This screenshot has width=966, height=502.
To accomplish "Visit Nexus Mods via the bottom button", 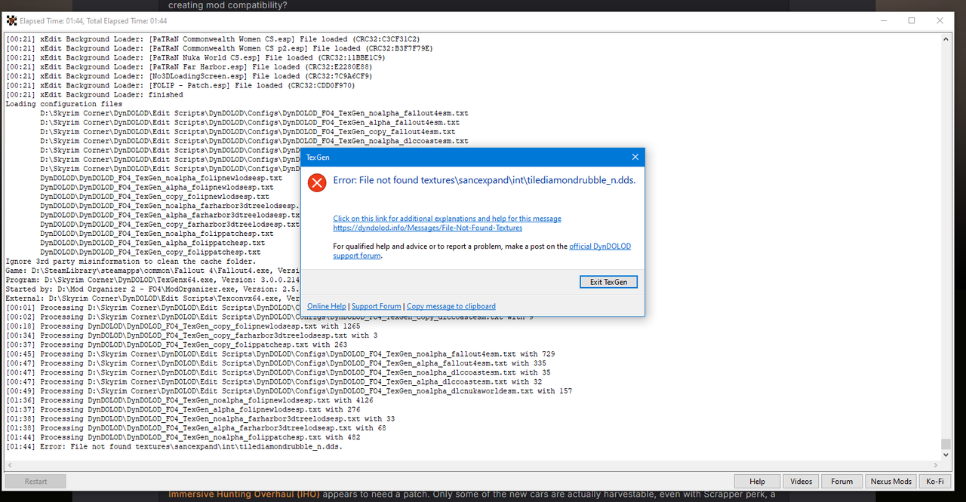I will point(891,481).
